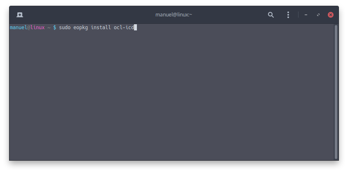Click the vertical terminal scrollbar
Image resolution: width=348 pixels, height=173 pixels.
click(336, 92)
